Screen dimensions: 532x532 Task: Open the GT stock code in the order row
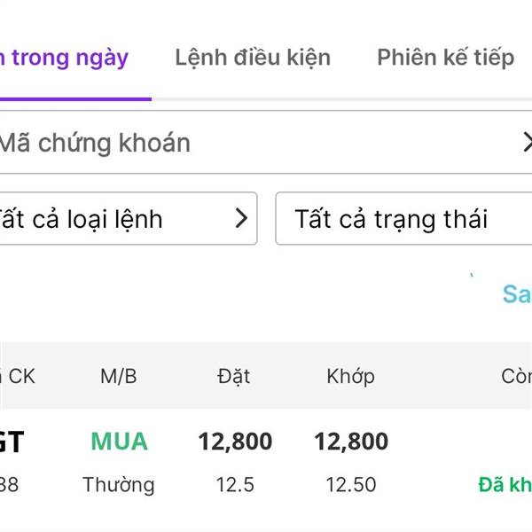pos(11,442)
